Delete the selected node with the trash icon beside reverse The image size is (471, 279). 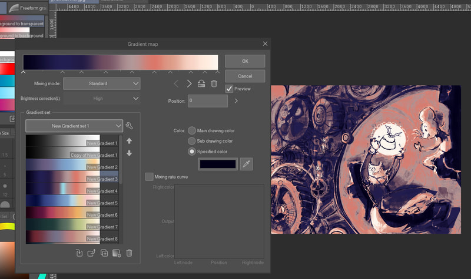pyautogui.click(x=214, y=83)
